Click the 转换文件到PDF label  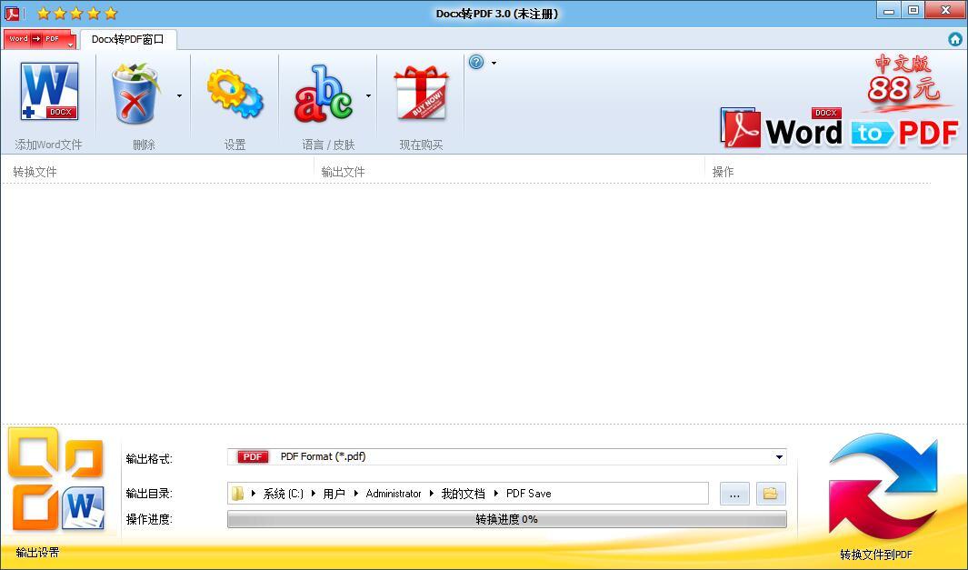point(876,555)
